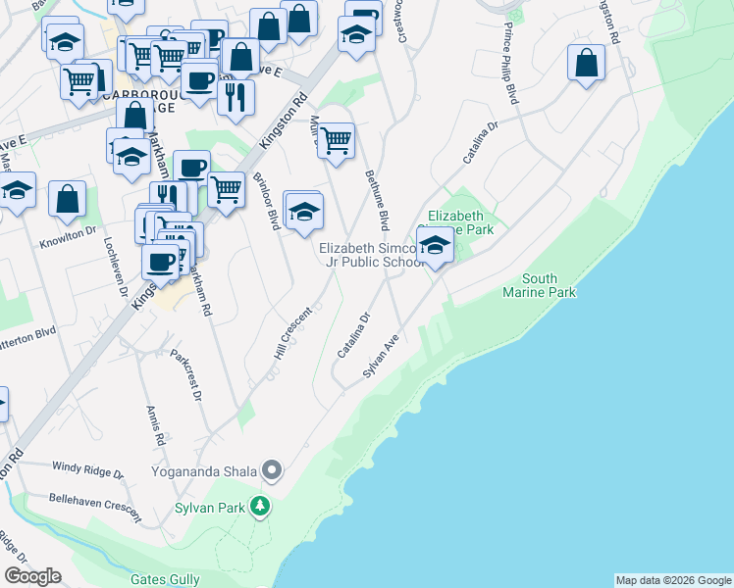
Task: Select the South Marine Park label
Action: [x=540, y=285]
